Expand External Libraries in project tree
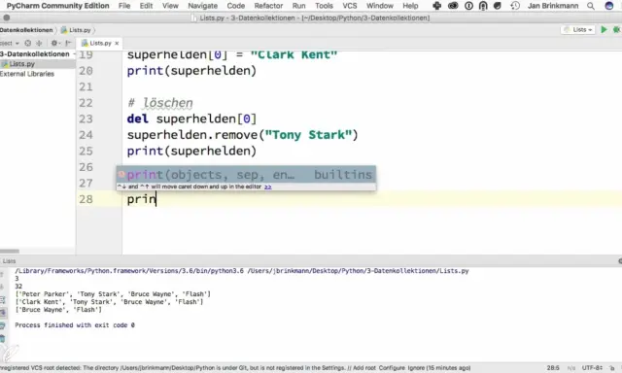622x373 pixels. click(x=27, y=74)
